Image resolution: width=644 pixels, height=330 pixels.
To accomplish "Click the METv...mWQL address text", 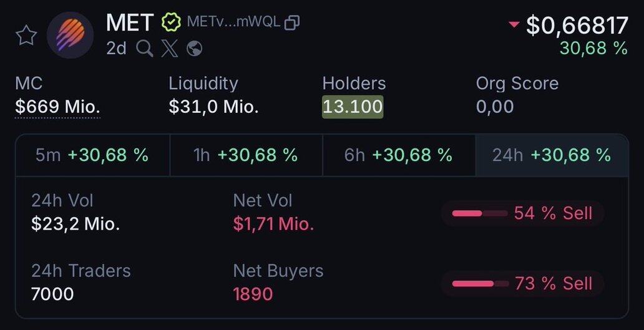I will 233,23.
